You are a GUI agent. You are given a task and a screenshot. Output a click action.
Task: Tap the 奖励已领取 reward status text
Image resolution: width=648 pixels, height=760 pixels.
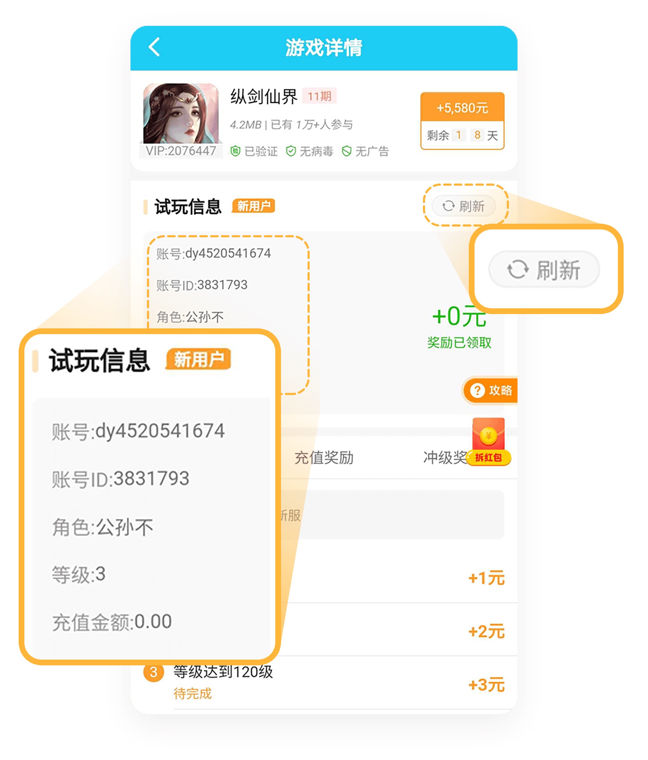[459, 342]
